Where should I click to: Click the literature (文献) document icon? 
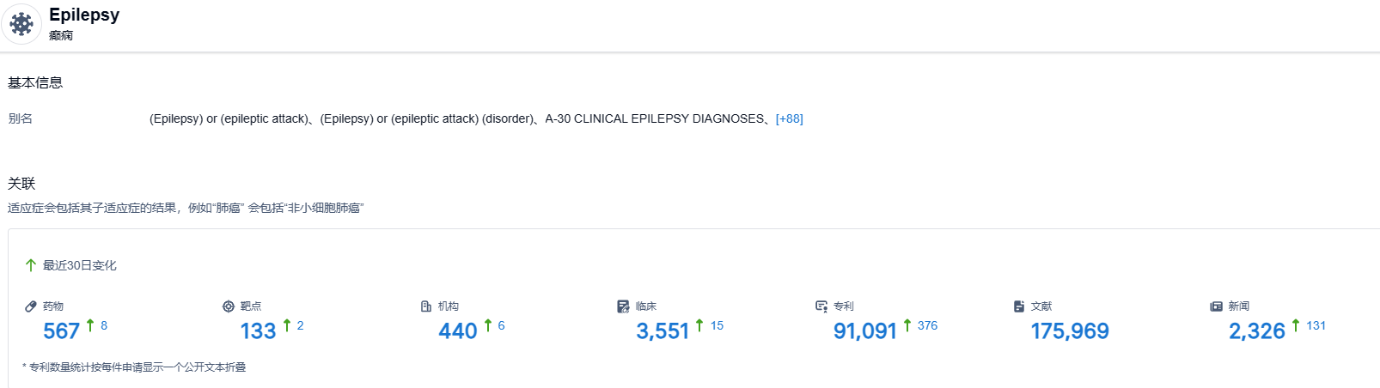pyautogui.click(x=1019, y=306)
